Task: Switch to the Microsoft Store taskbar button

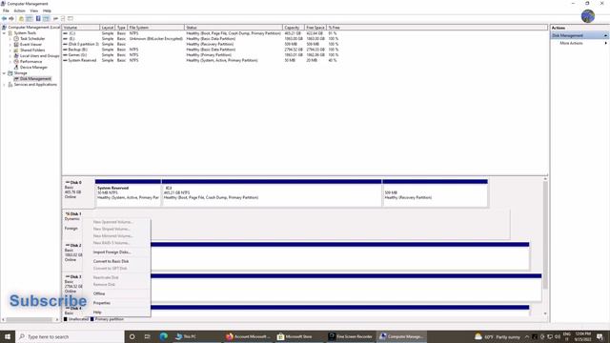Action: [298, 336]
